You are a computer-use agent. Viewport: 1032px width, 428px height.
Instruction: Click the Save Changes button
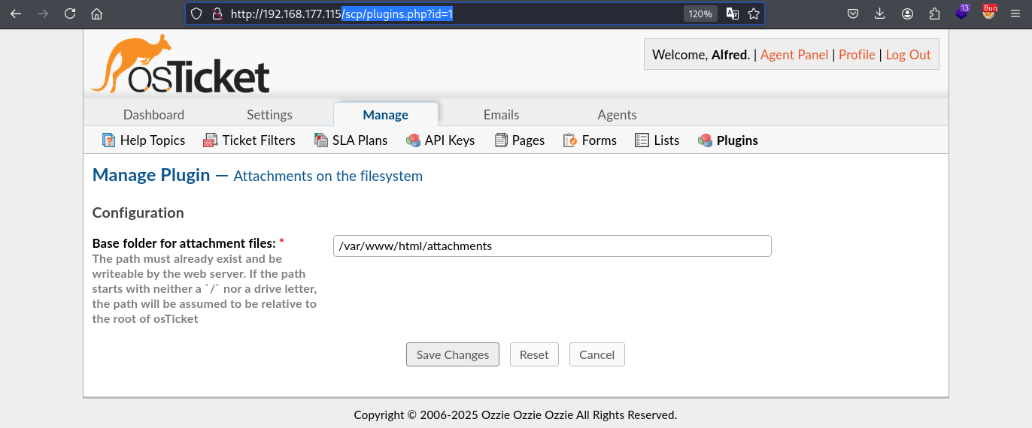tap(453, 354)
